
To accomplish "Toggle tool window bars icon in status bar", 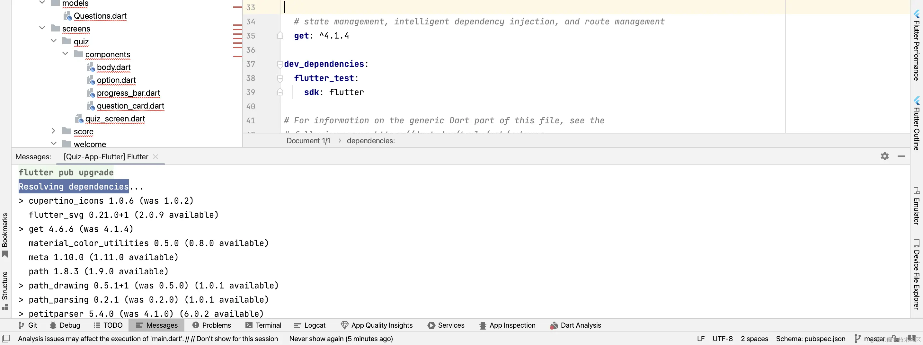I will click(x=6, y=339).
